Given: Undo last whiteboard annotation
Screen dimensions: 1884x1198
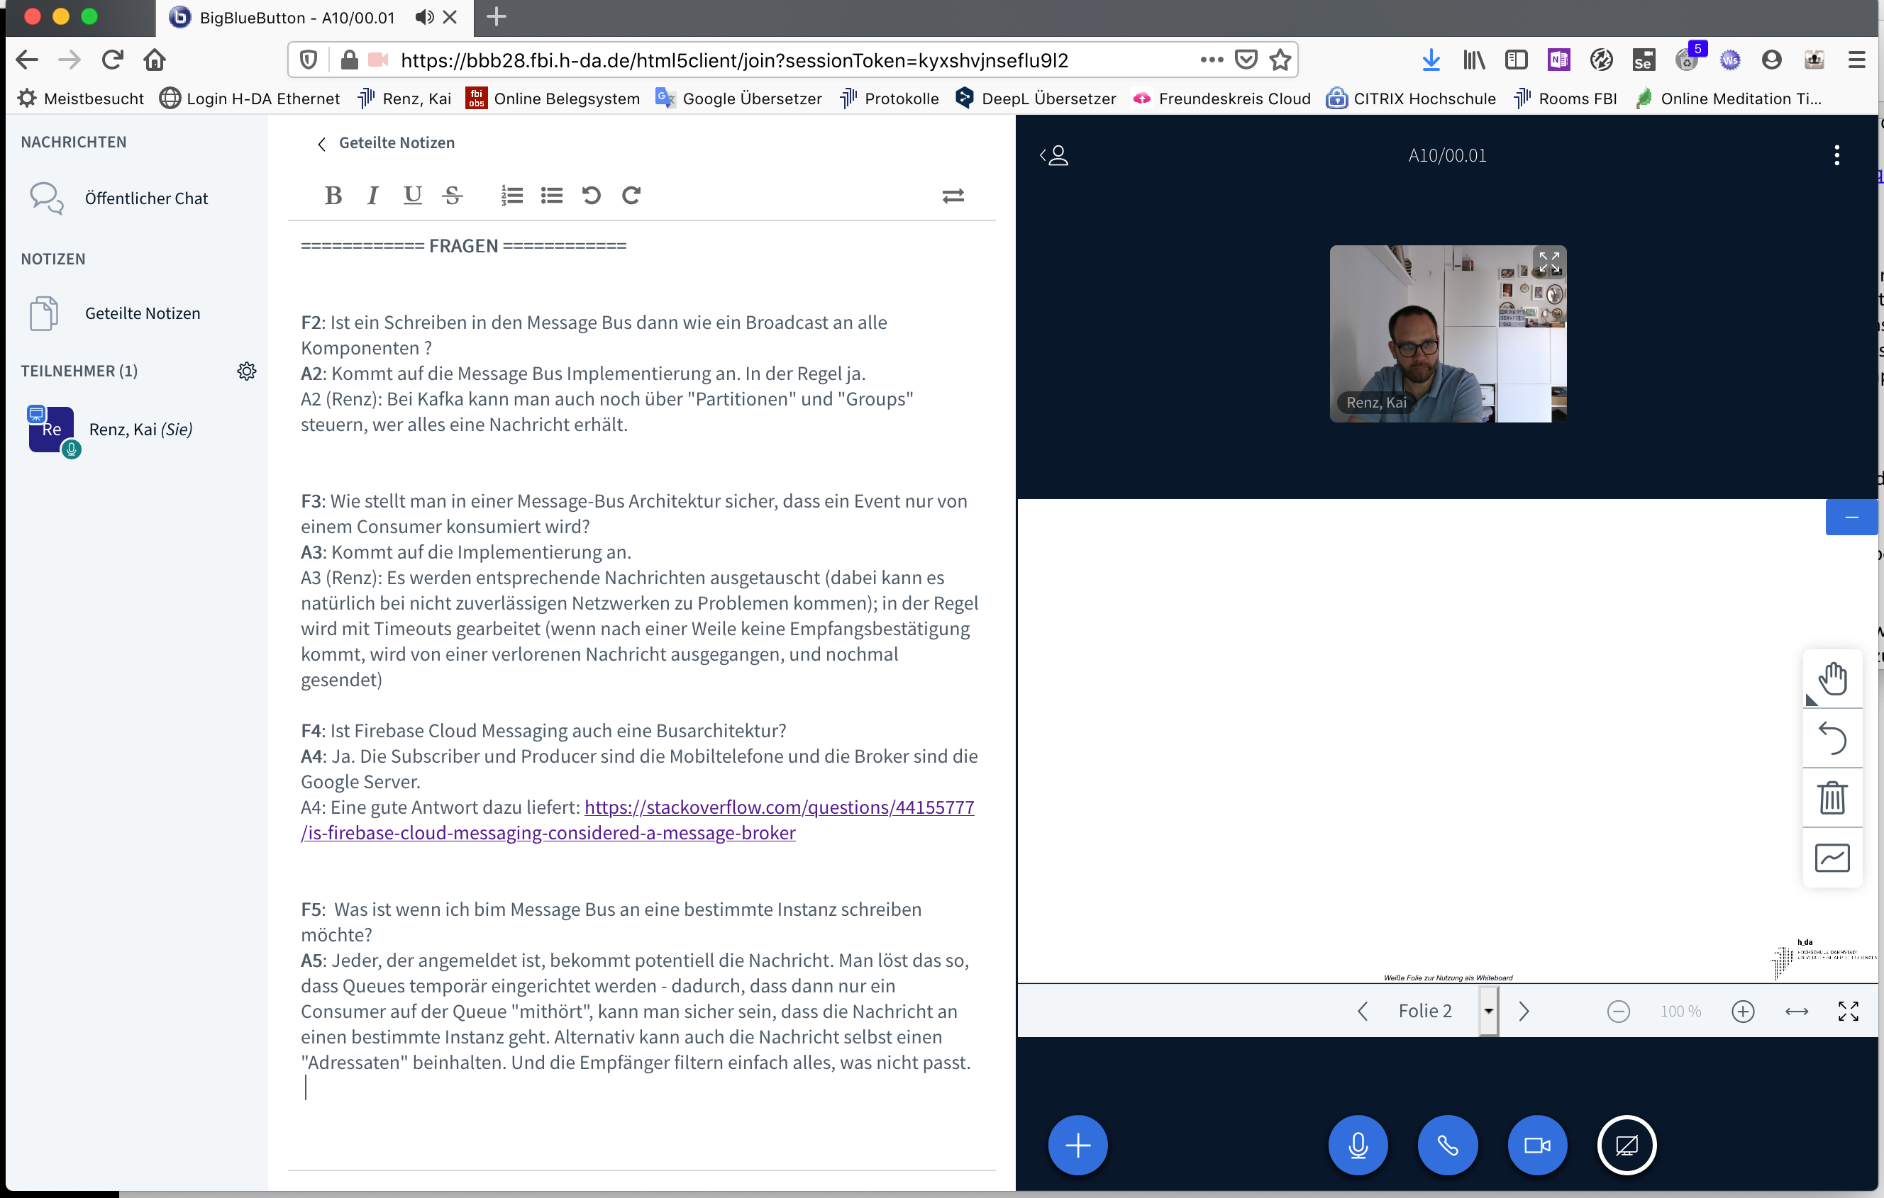Looking at the screenshot, I should [1832, 737].
